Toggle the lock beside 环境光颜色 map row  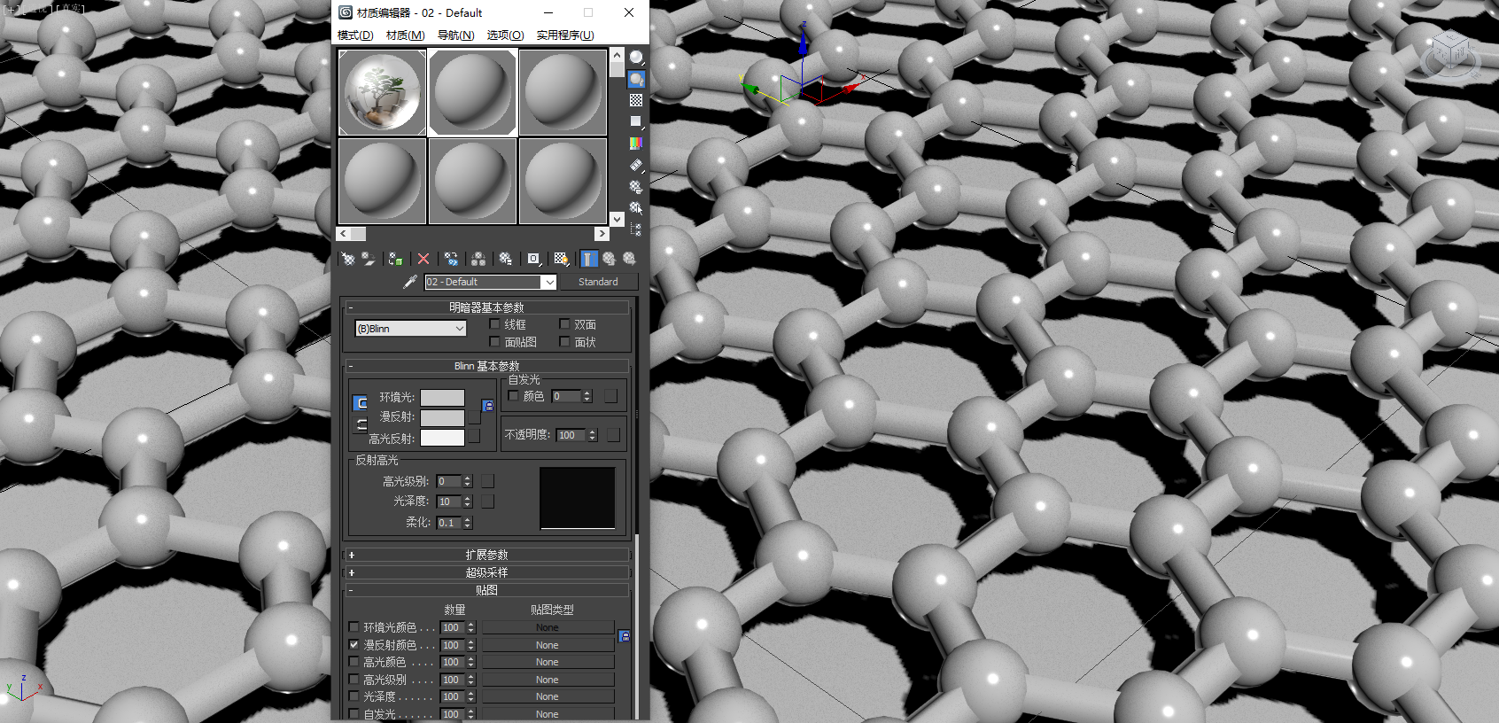point(625,636)
